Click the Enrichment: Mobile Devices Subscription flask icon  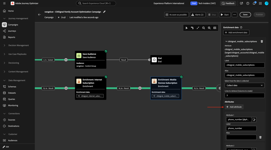tap(154, 81)
